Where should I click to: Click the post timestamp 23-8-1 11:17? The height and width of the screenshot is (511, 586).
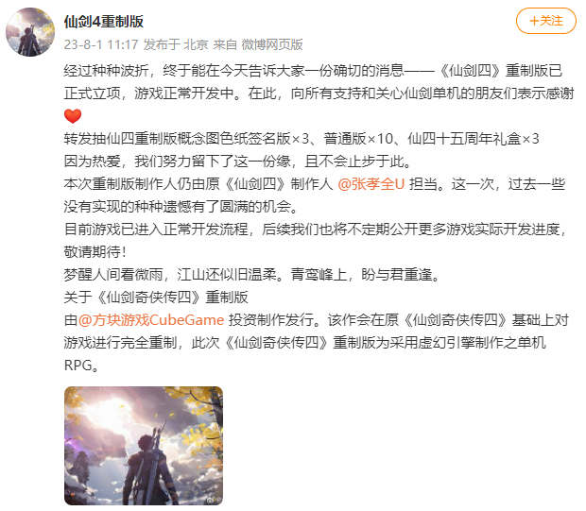pyautogui.click(x=101, y=44)
